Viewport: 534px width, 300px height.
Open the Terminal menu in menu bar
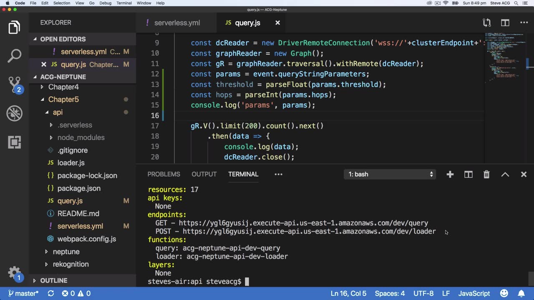[x=124, y=3]
